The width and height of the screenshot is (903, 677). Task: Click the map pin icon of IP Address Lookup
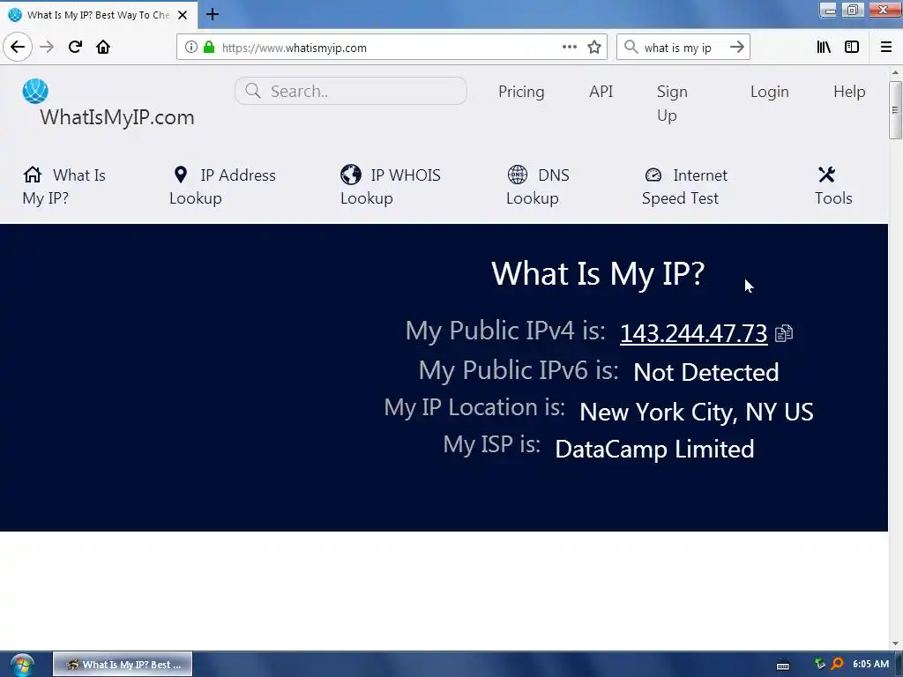(x=181, y=175)
